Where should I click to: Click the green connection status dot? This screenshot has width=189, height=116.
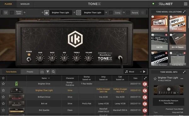[153, 4]
